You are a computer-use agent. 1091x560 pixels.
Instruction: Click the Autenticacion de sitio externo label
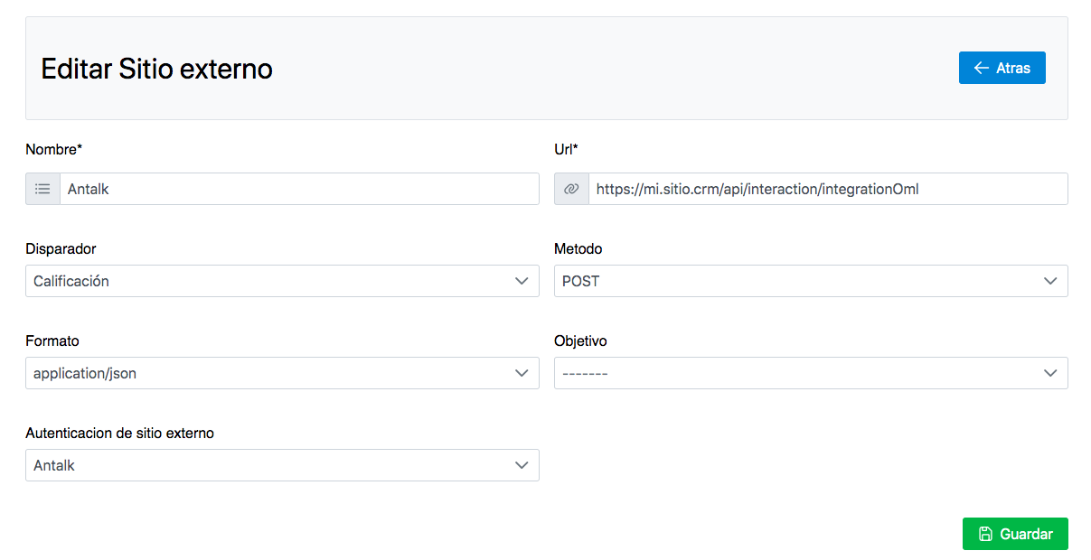point(119,433)
